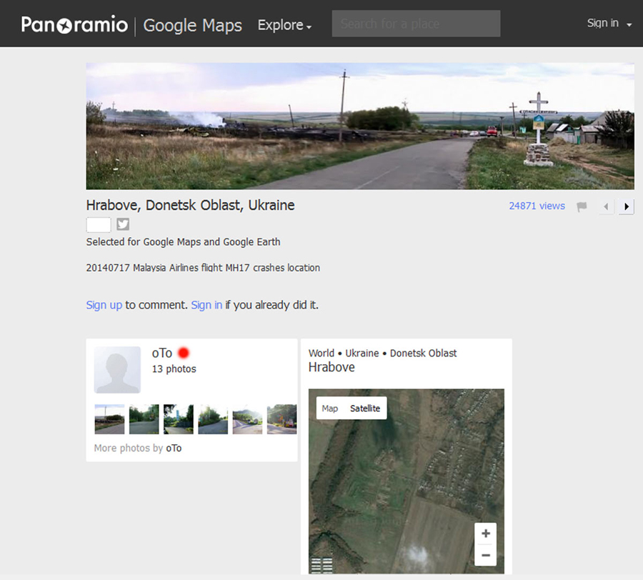Focus the Search for a place field
643x580 pixels.
[416, 24]
